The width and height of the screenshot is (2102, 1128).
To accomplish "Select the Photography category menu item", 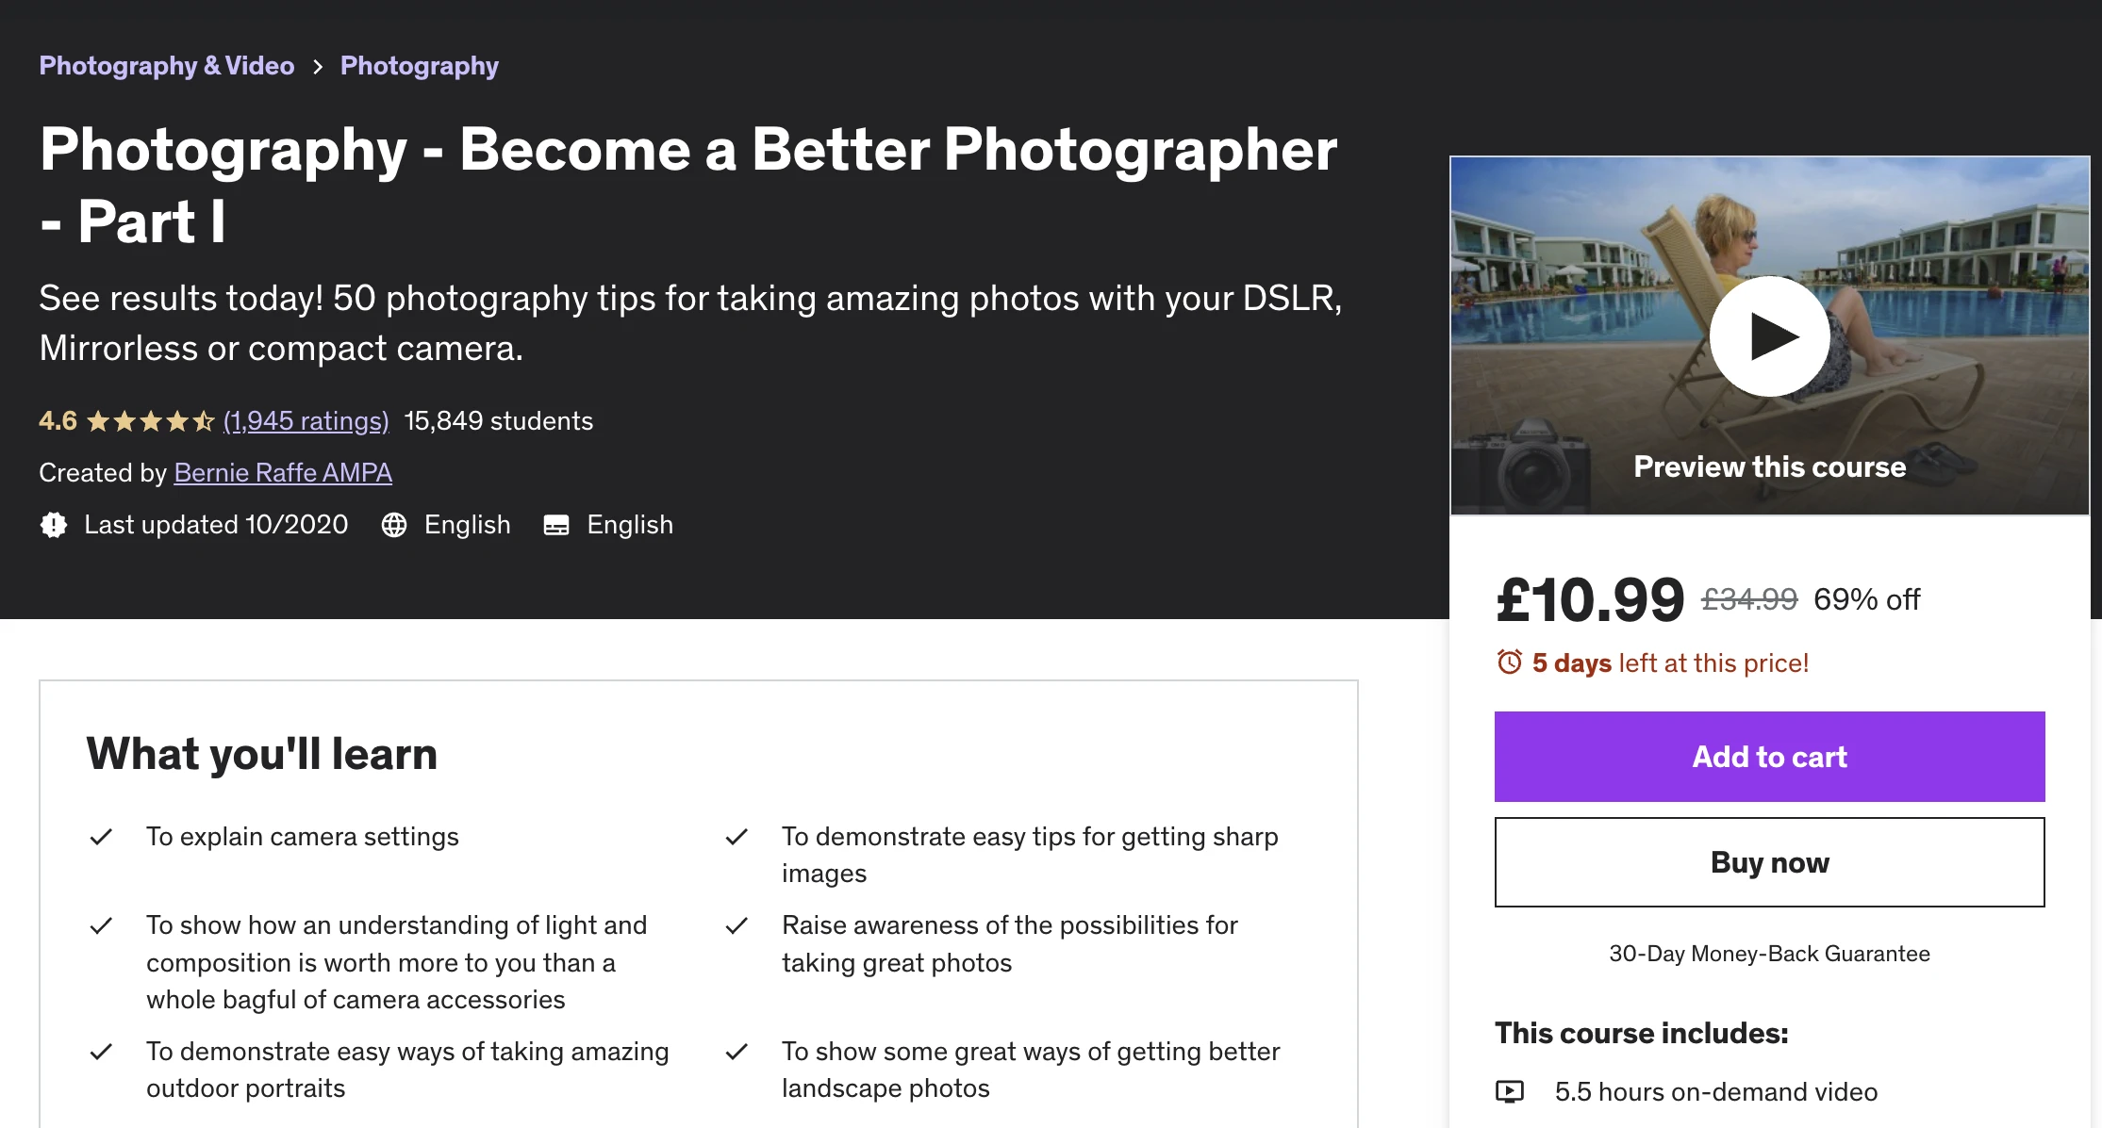I will [x=420, y=65].
